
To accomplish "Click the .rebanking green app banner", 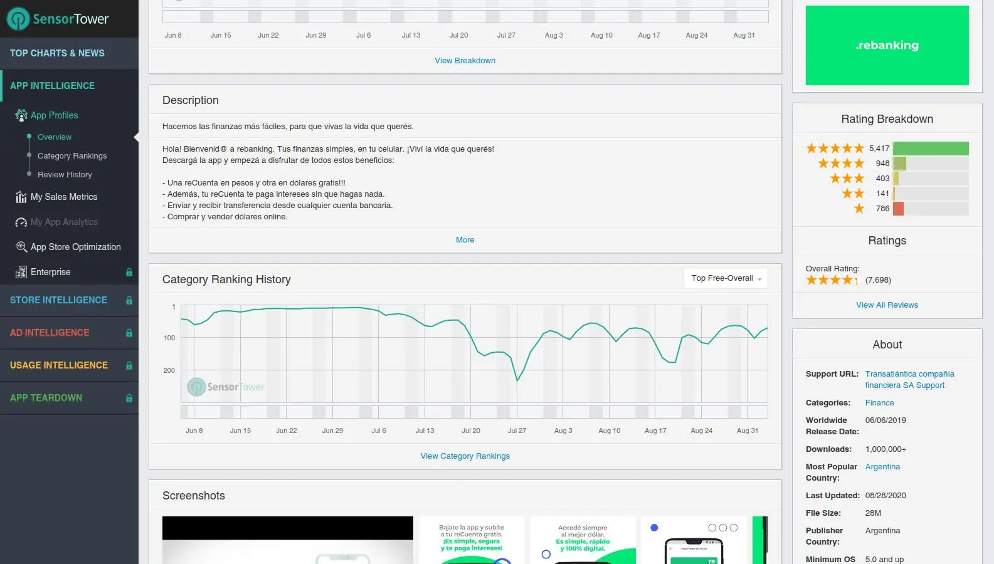I will [x=887, y=45].
